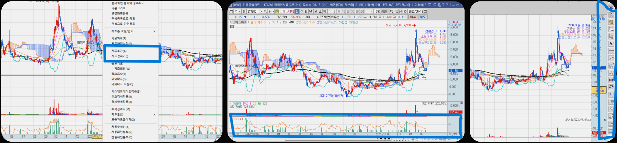This screenshot has width=617, height=143.
Task: Click the 매도 sell button
Action: tap(423, 17)
